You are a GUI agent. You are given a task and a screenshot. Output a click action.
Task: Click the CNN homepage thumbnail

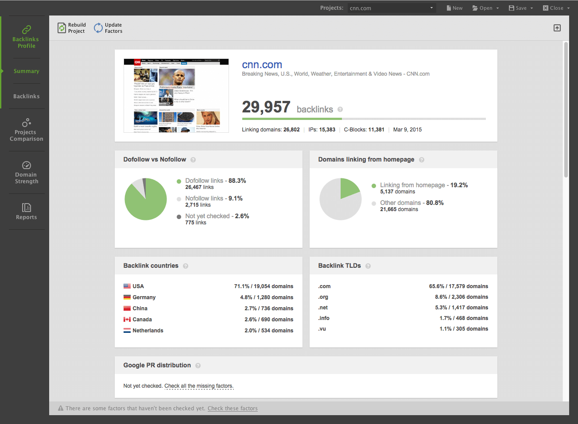click(x=176, y=96)
